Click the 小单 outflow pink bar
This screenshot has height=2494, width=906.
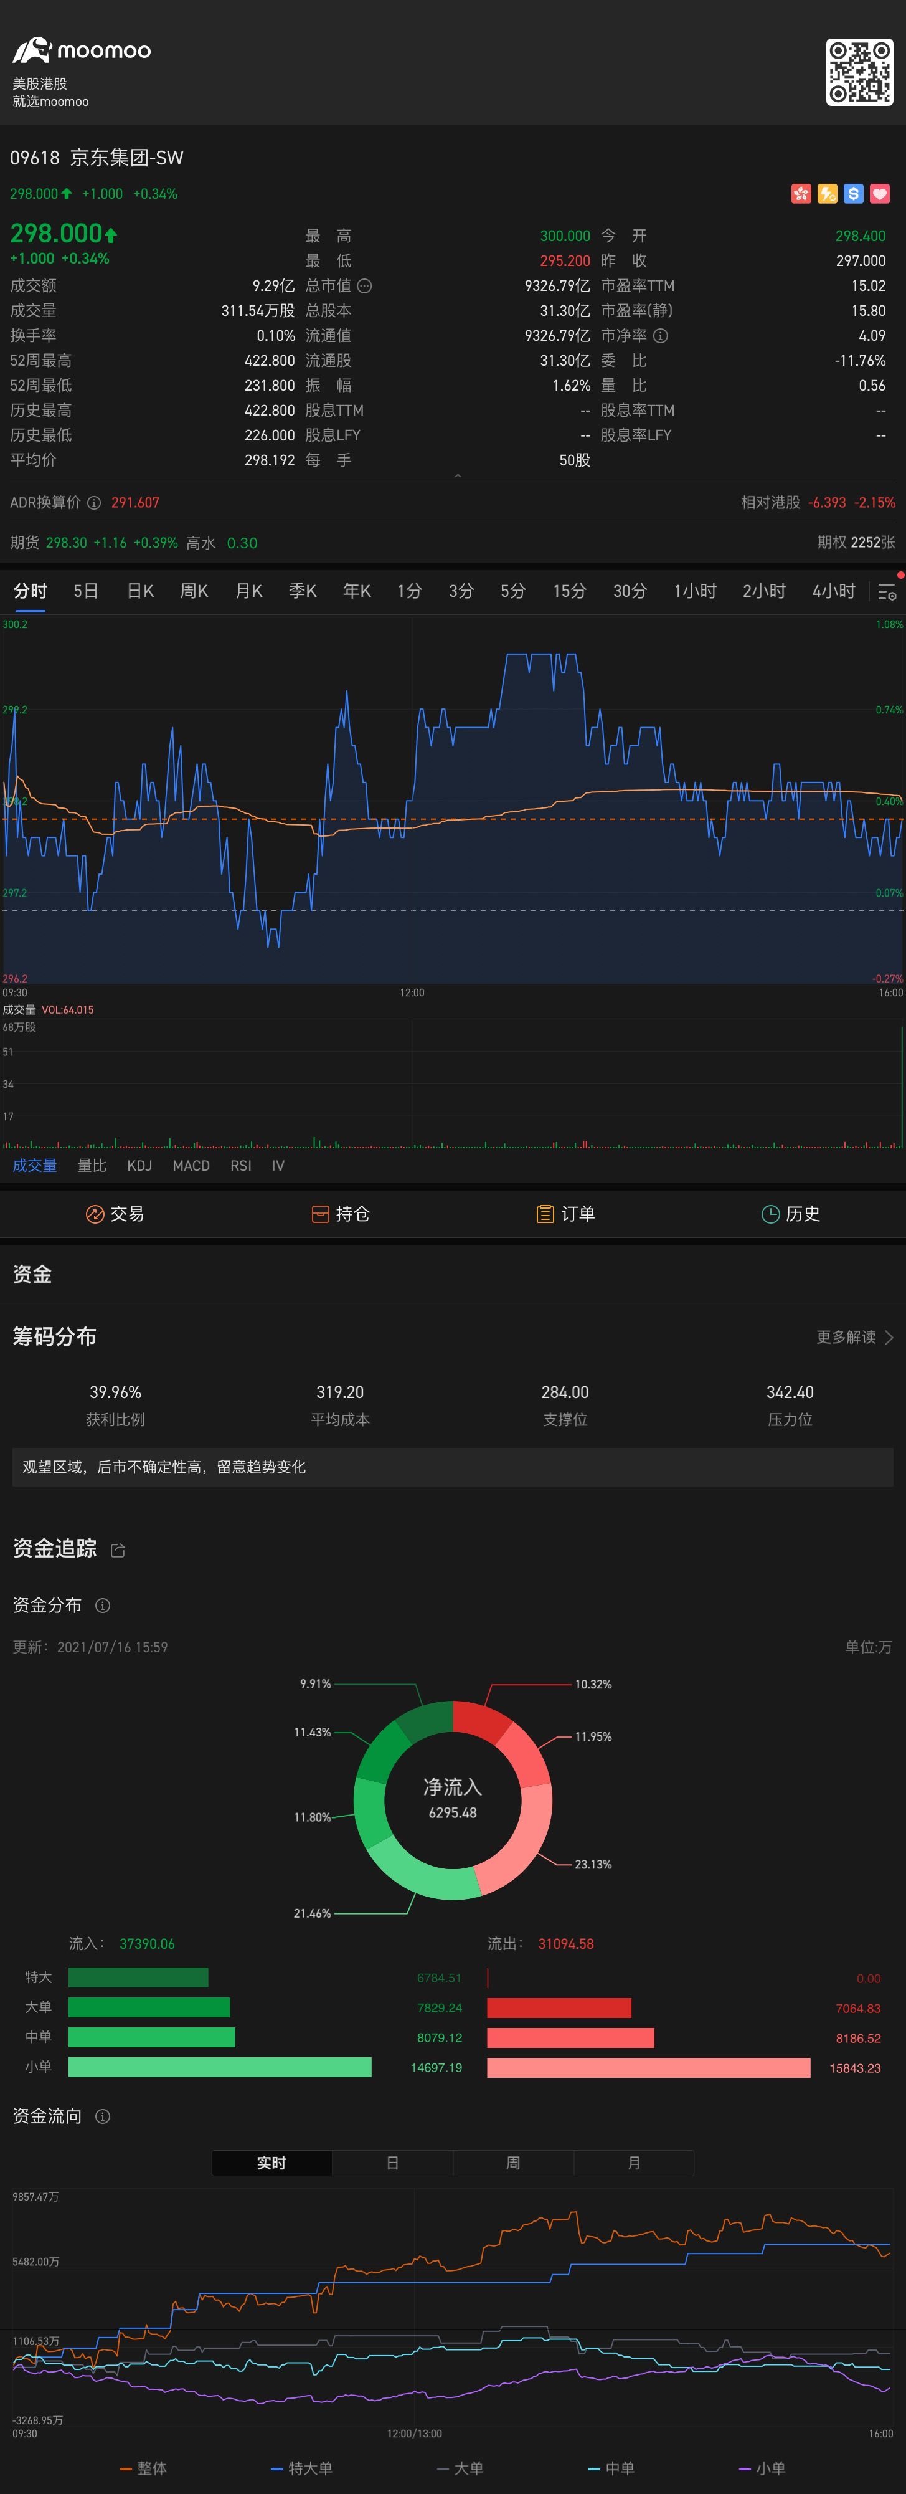click(649, 2068)
